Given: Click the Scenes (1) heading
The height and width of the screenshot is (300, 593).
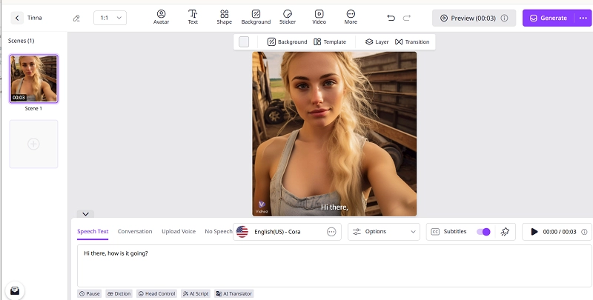Looking at the screenshot, I should click(x=21, y=41).
